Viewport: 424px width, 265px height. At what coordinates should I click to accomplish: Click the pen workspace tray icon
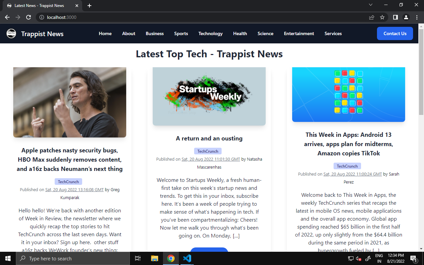[368, 258]
